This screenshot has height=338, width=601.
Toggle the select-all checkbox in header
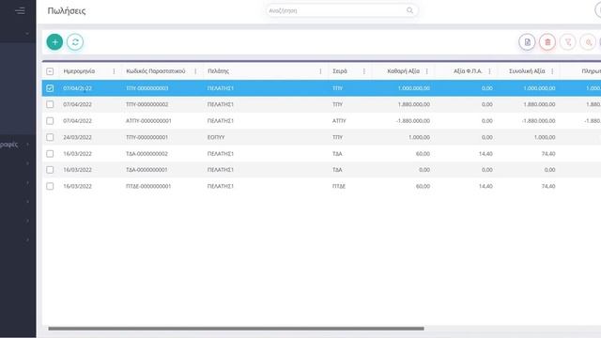[50, 71]
